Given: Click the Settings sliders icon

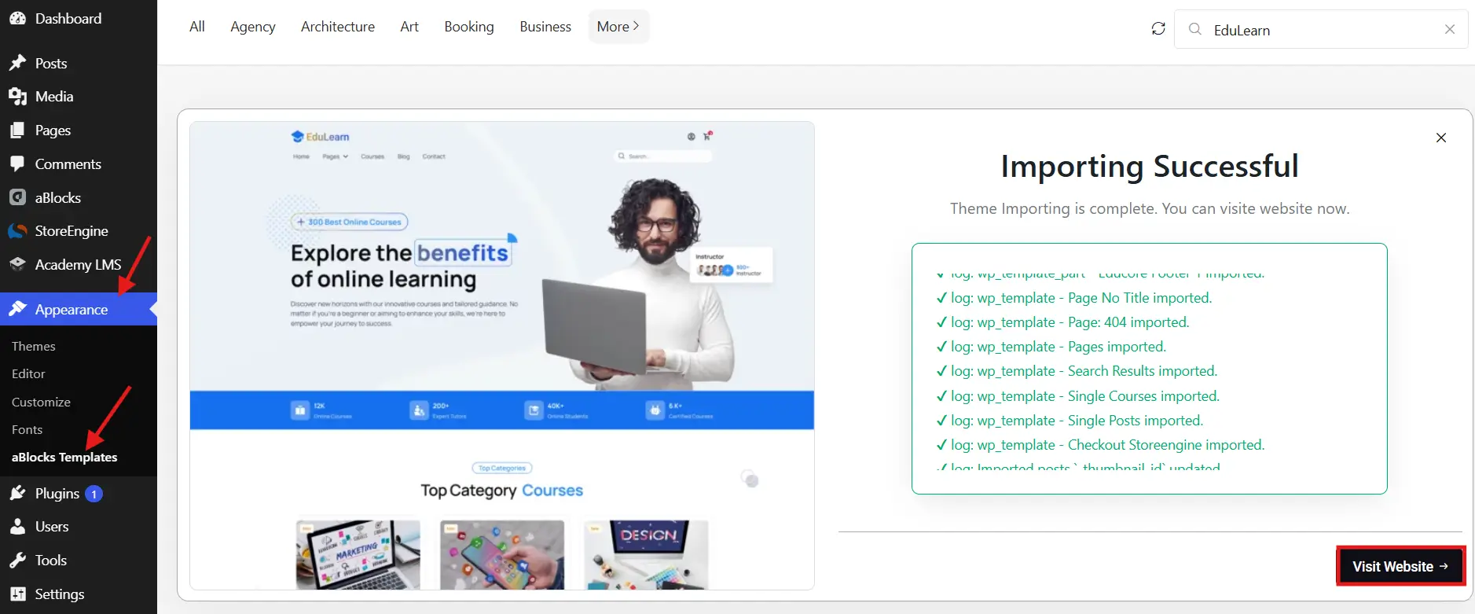Looking at the screenshot, I should [x=17, y=594].
